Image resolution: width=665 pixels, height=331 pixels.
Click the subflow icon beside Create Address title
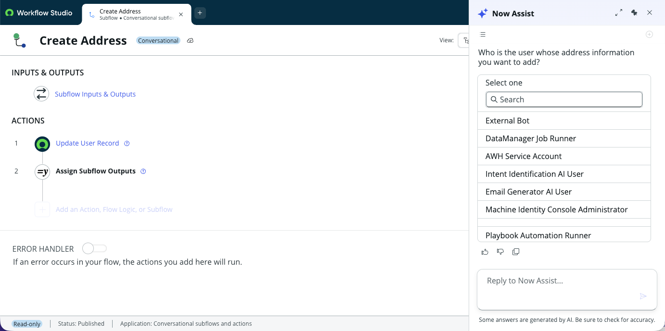19,40
